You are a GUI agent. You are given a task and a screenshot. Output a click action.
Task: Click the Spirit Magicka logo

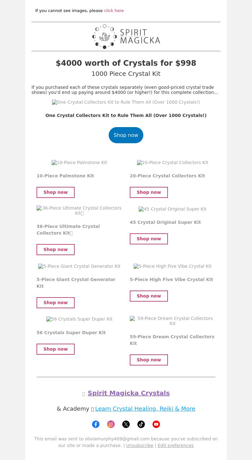pos(126,37)
